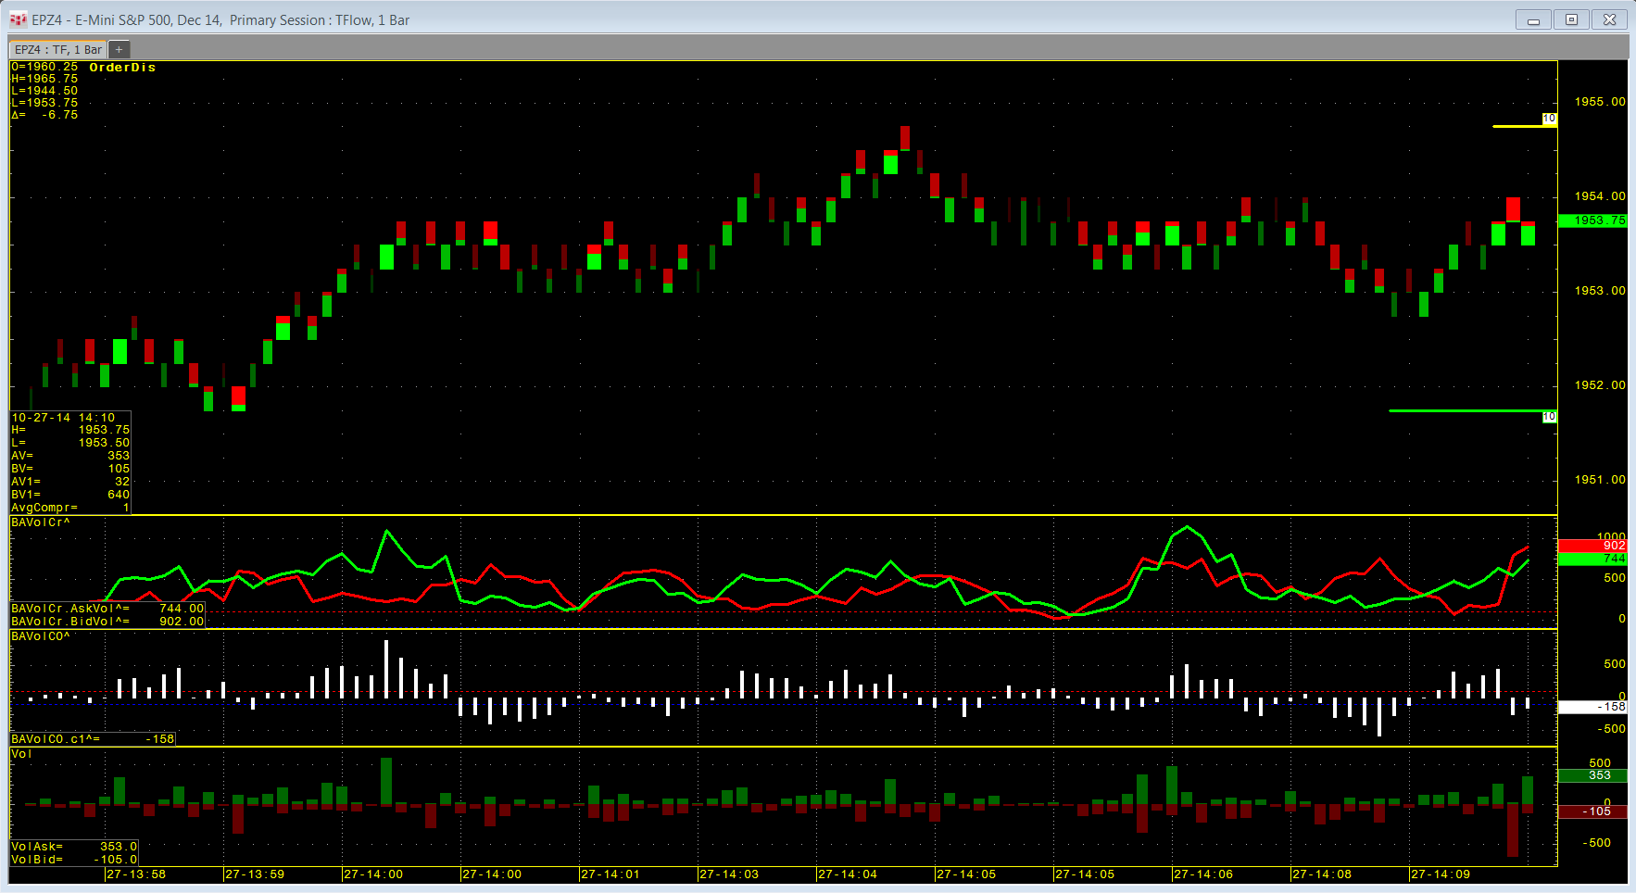Click the green 744 ask volume value tag

1593,559
